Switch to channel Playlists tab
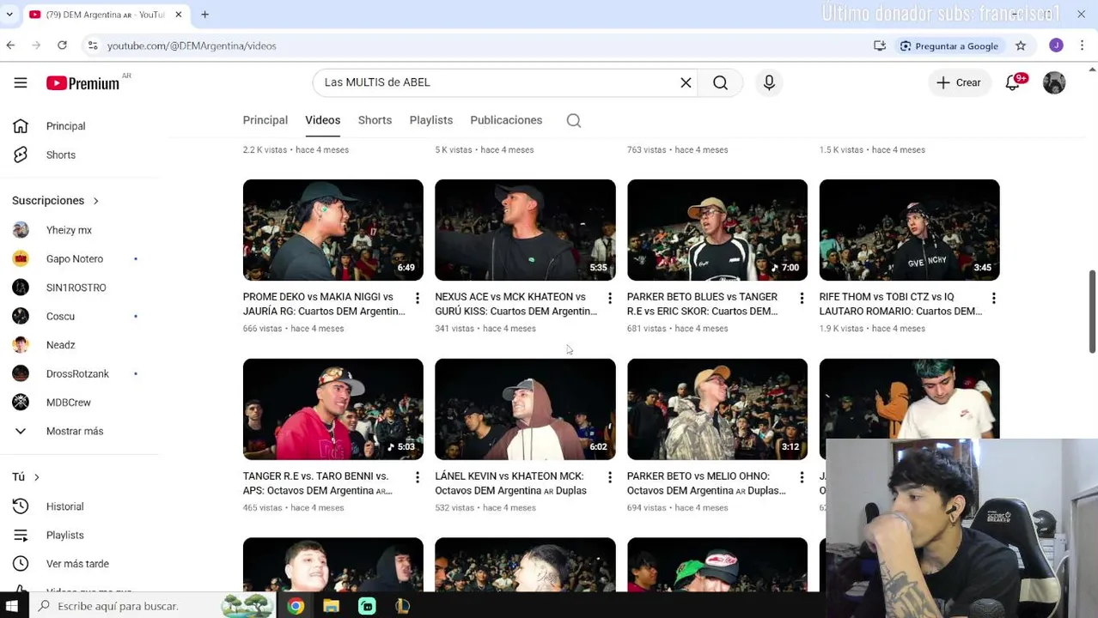Screen dimensions: 1098x618 (430, 120)
